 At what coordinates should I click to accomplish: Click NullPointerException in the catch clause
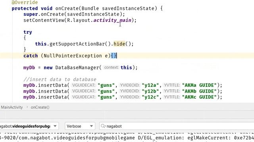73,56
